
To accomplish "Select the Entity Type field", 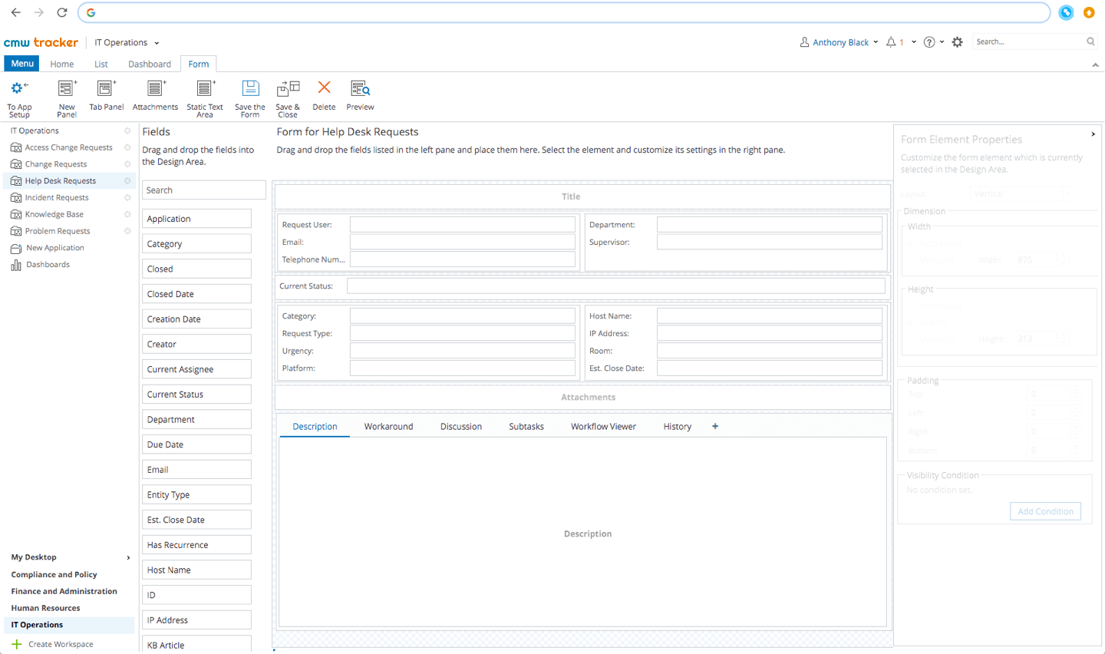I will 196,495.
